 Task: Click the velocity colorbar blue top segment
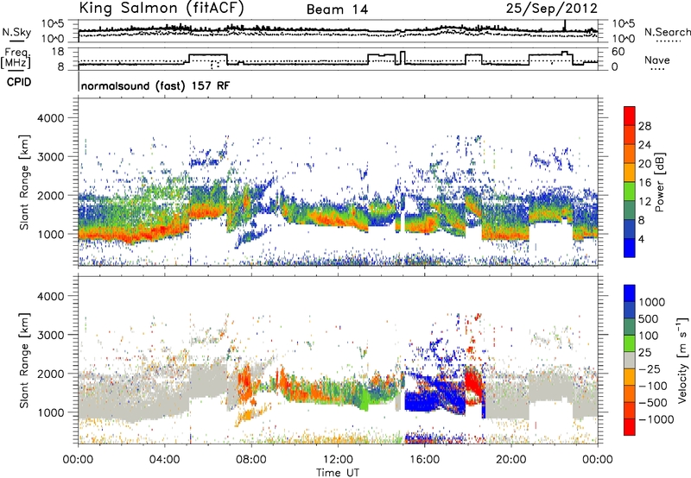click(630, 293)
